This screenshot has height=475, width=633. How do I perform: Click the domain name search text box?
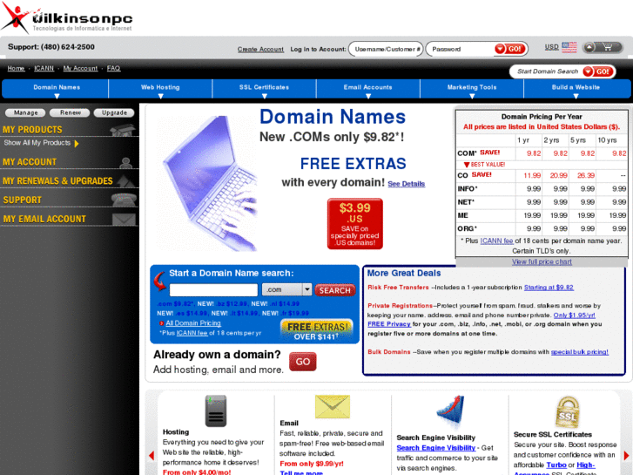point(213,290)
